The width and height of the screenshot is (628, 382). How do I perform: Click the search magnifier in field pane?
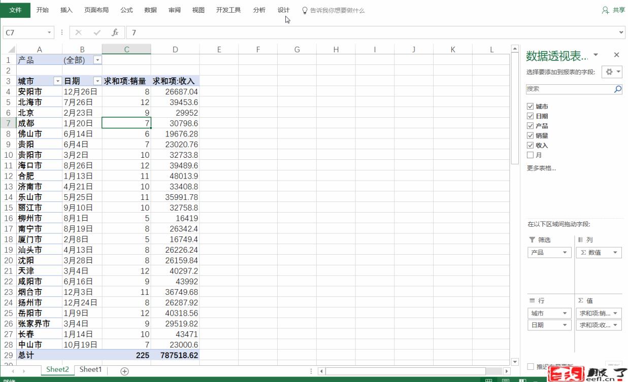617,89
